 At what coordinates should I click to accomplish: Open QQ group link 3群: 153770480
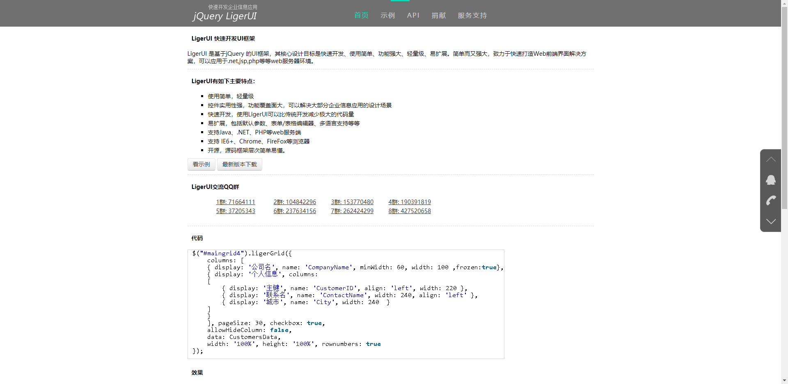352,202
